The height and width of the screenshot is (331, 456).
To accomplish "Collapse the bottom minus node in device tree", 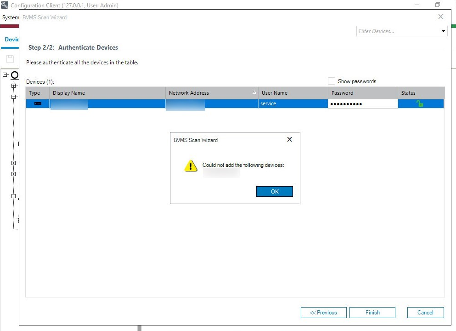I will (13, 196).
